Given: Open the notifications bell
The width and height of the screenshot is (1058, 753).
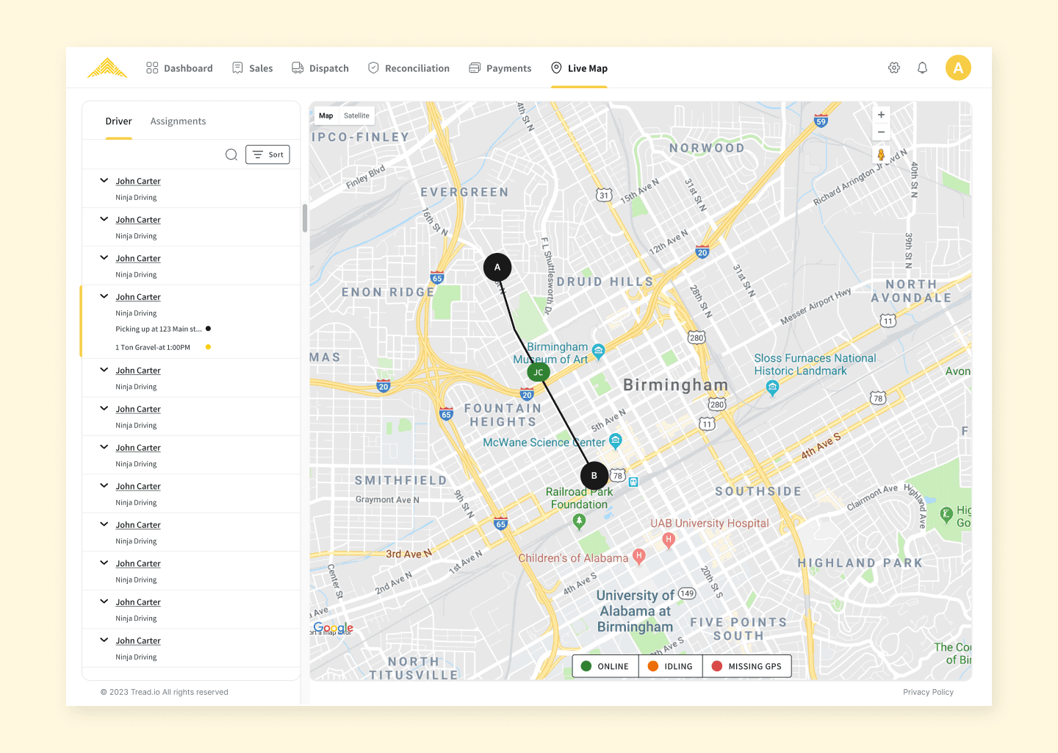Looking at the screenshot, I should (922, 68).
